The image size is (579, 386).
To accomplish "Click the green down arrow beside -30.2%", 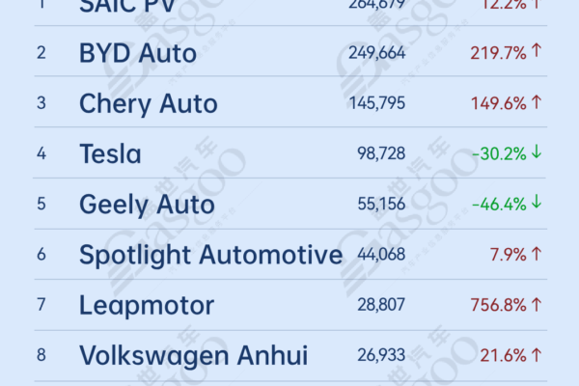I will click(x=537, y=153).
